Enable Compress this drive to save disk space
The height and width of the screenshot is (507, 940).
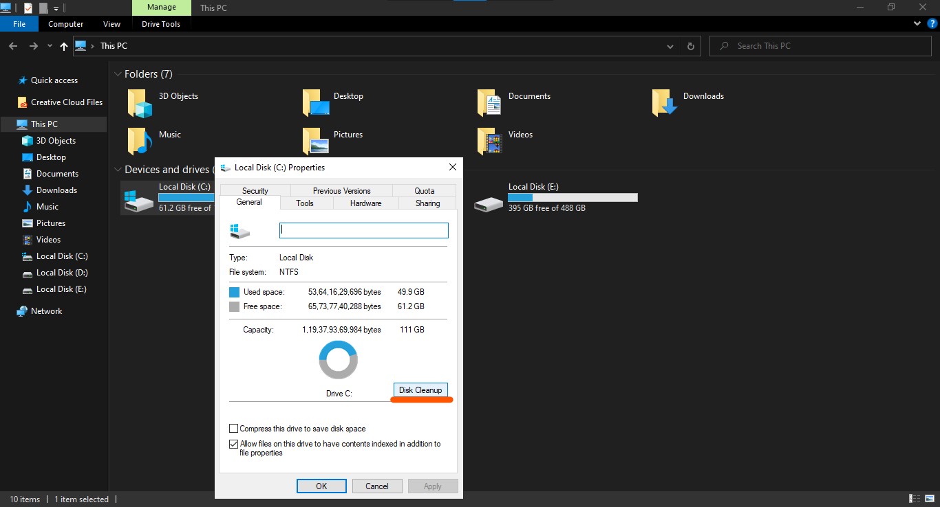234,429
